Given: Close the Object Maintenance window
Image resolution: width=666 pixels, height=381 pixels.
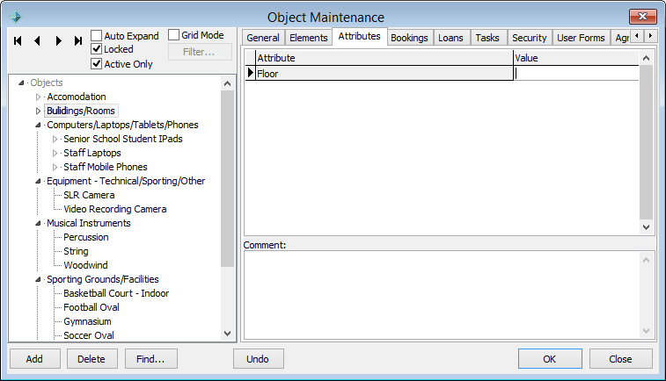Looking at the screenshot, I should click(x=642, y=17).
